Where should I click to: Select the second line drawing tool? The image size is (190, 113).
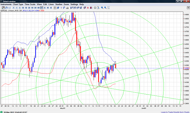pos(75,8)
